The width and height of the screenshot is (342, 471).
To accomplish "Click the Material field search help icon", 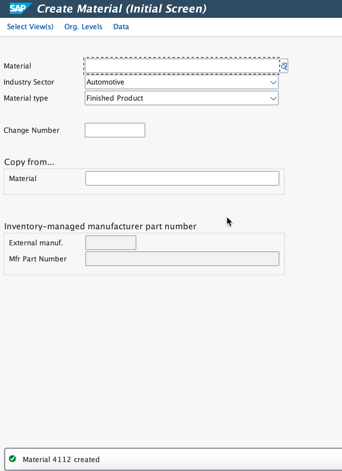I will click(284, 66).
